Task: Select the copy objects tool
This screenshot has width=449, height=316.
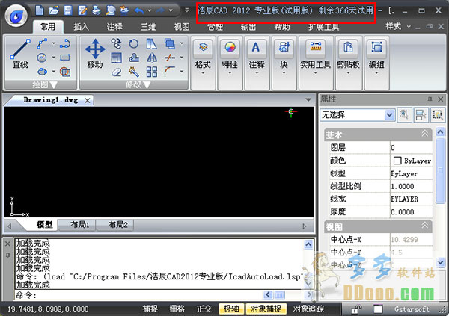Action: [x=116, y=43]
